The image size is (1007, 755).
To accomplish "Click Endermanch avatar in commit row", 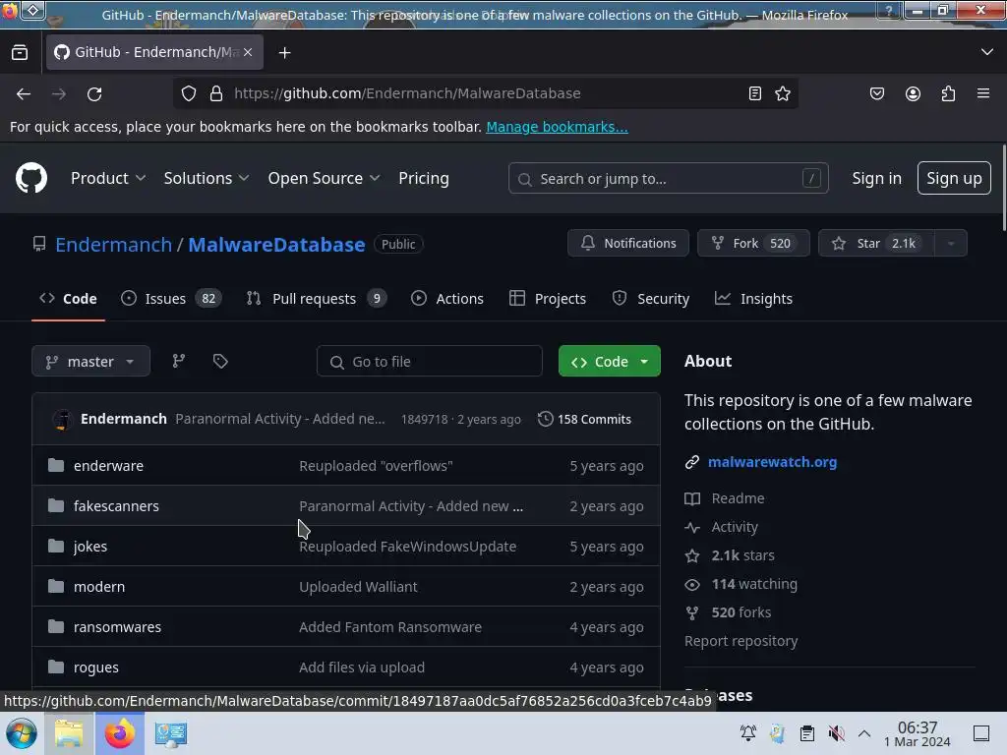I will click(x=62, y=419).
